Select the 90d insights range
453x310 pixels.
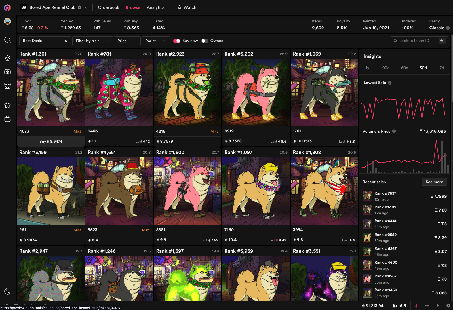pos(386,68)
